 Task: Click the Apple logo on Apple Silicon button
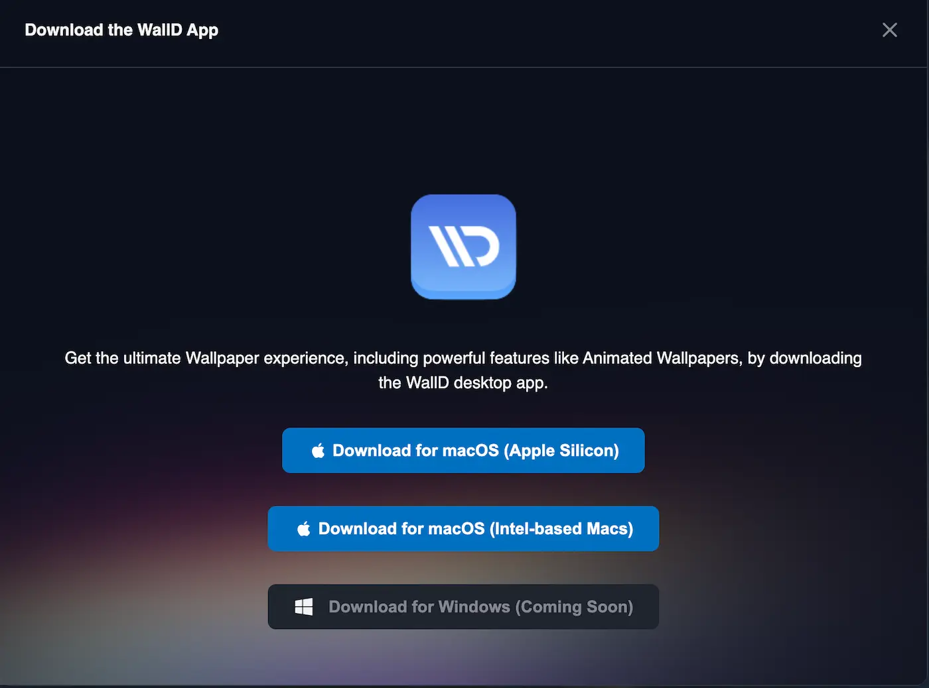click(319, 451)
